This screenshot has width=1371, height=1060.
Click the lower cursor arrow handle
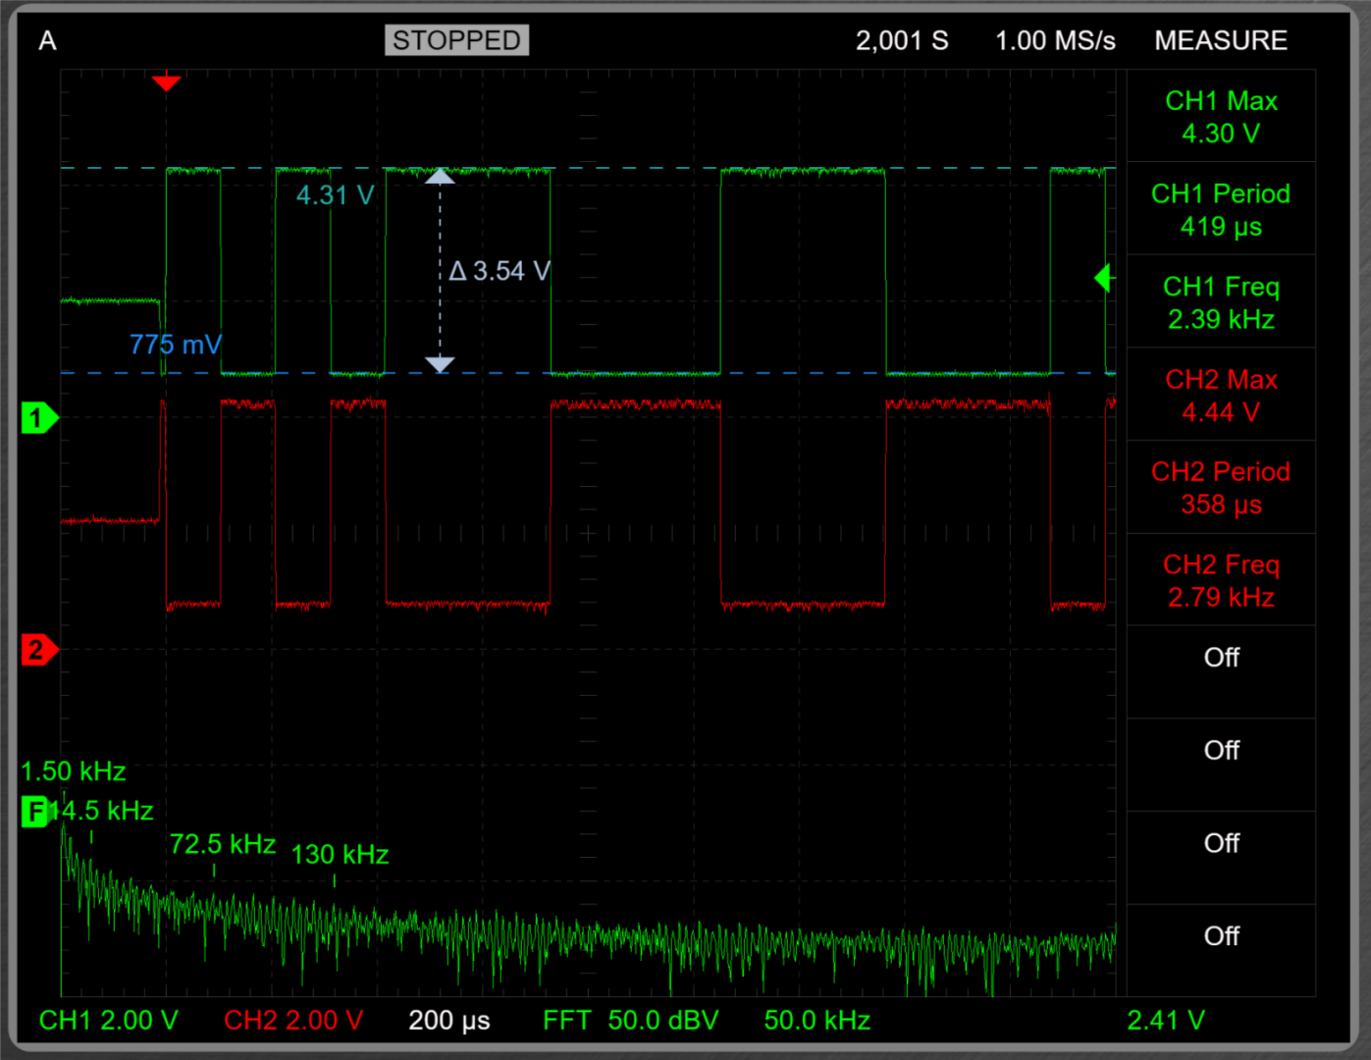coord(440,364)
